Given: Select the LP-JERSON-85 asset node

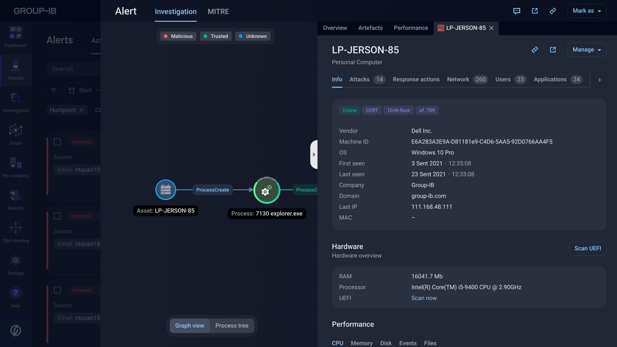Looking at the screenshot, I should pyautogui.click(x=166, y=190).
